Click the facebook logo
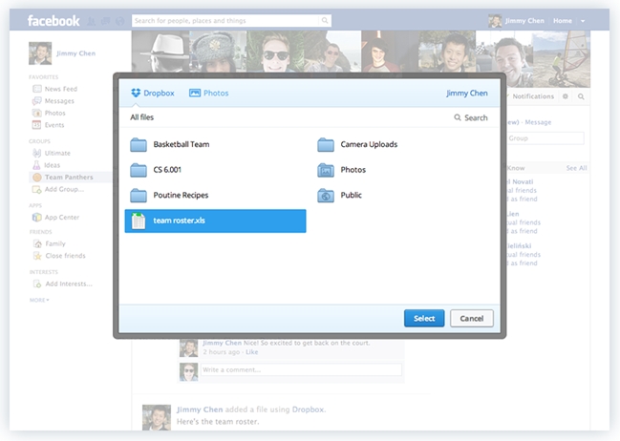 [x=53, y=20]
